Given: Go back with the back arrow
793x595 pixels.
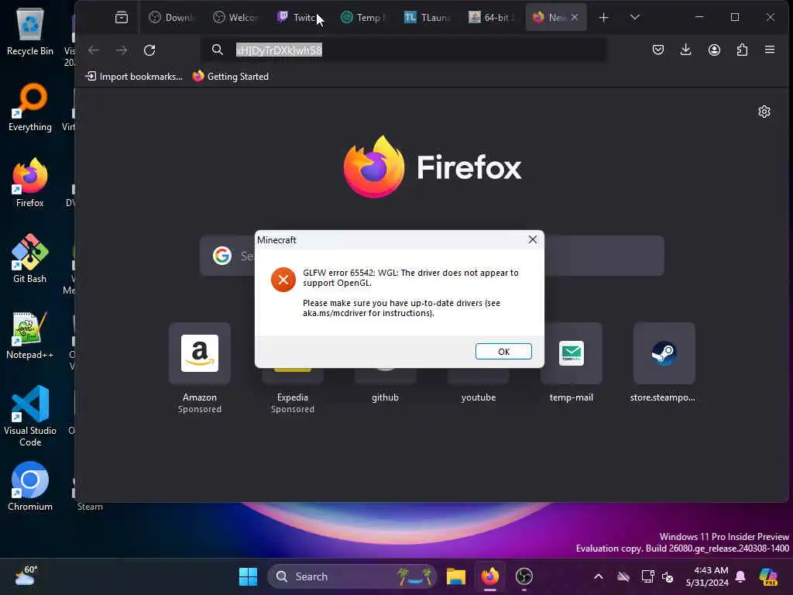Looking at the screenshot, I should (94, 50).
